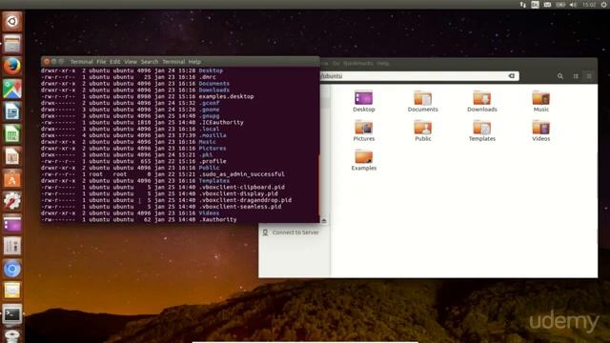Open the sound volume indicator
The height and width of the screenshot is (343, 610).
[573, 5]
